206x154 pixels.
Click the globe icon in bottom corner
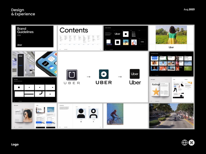[x=185, y=143]
